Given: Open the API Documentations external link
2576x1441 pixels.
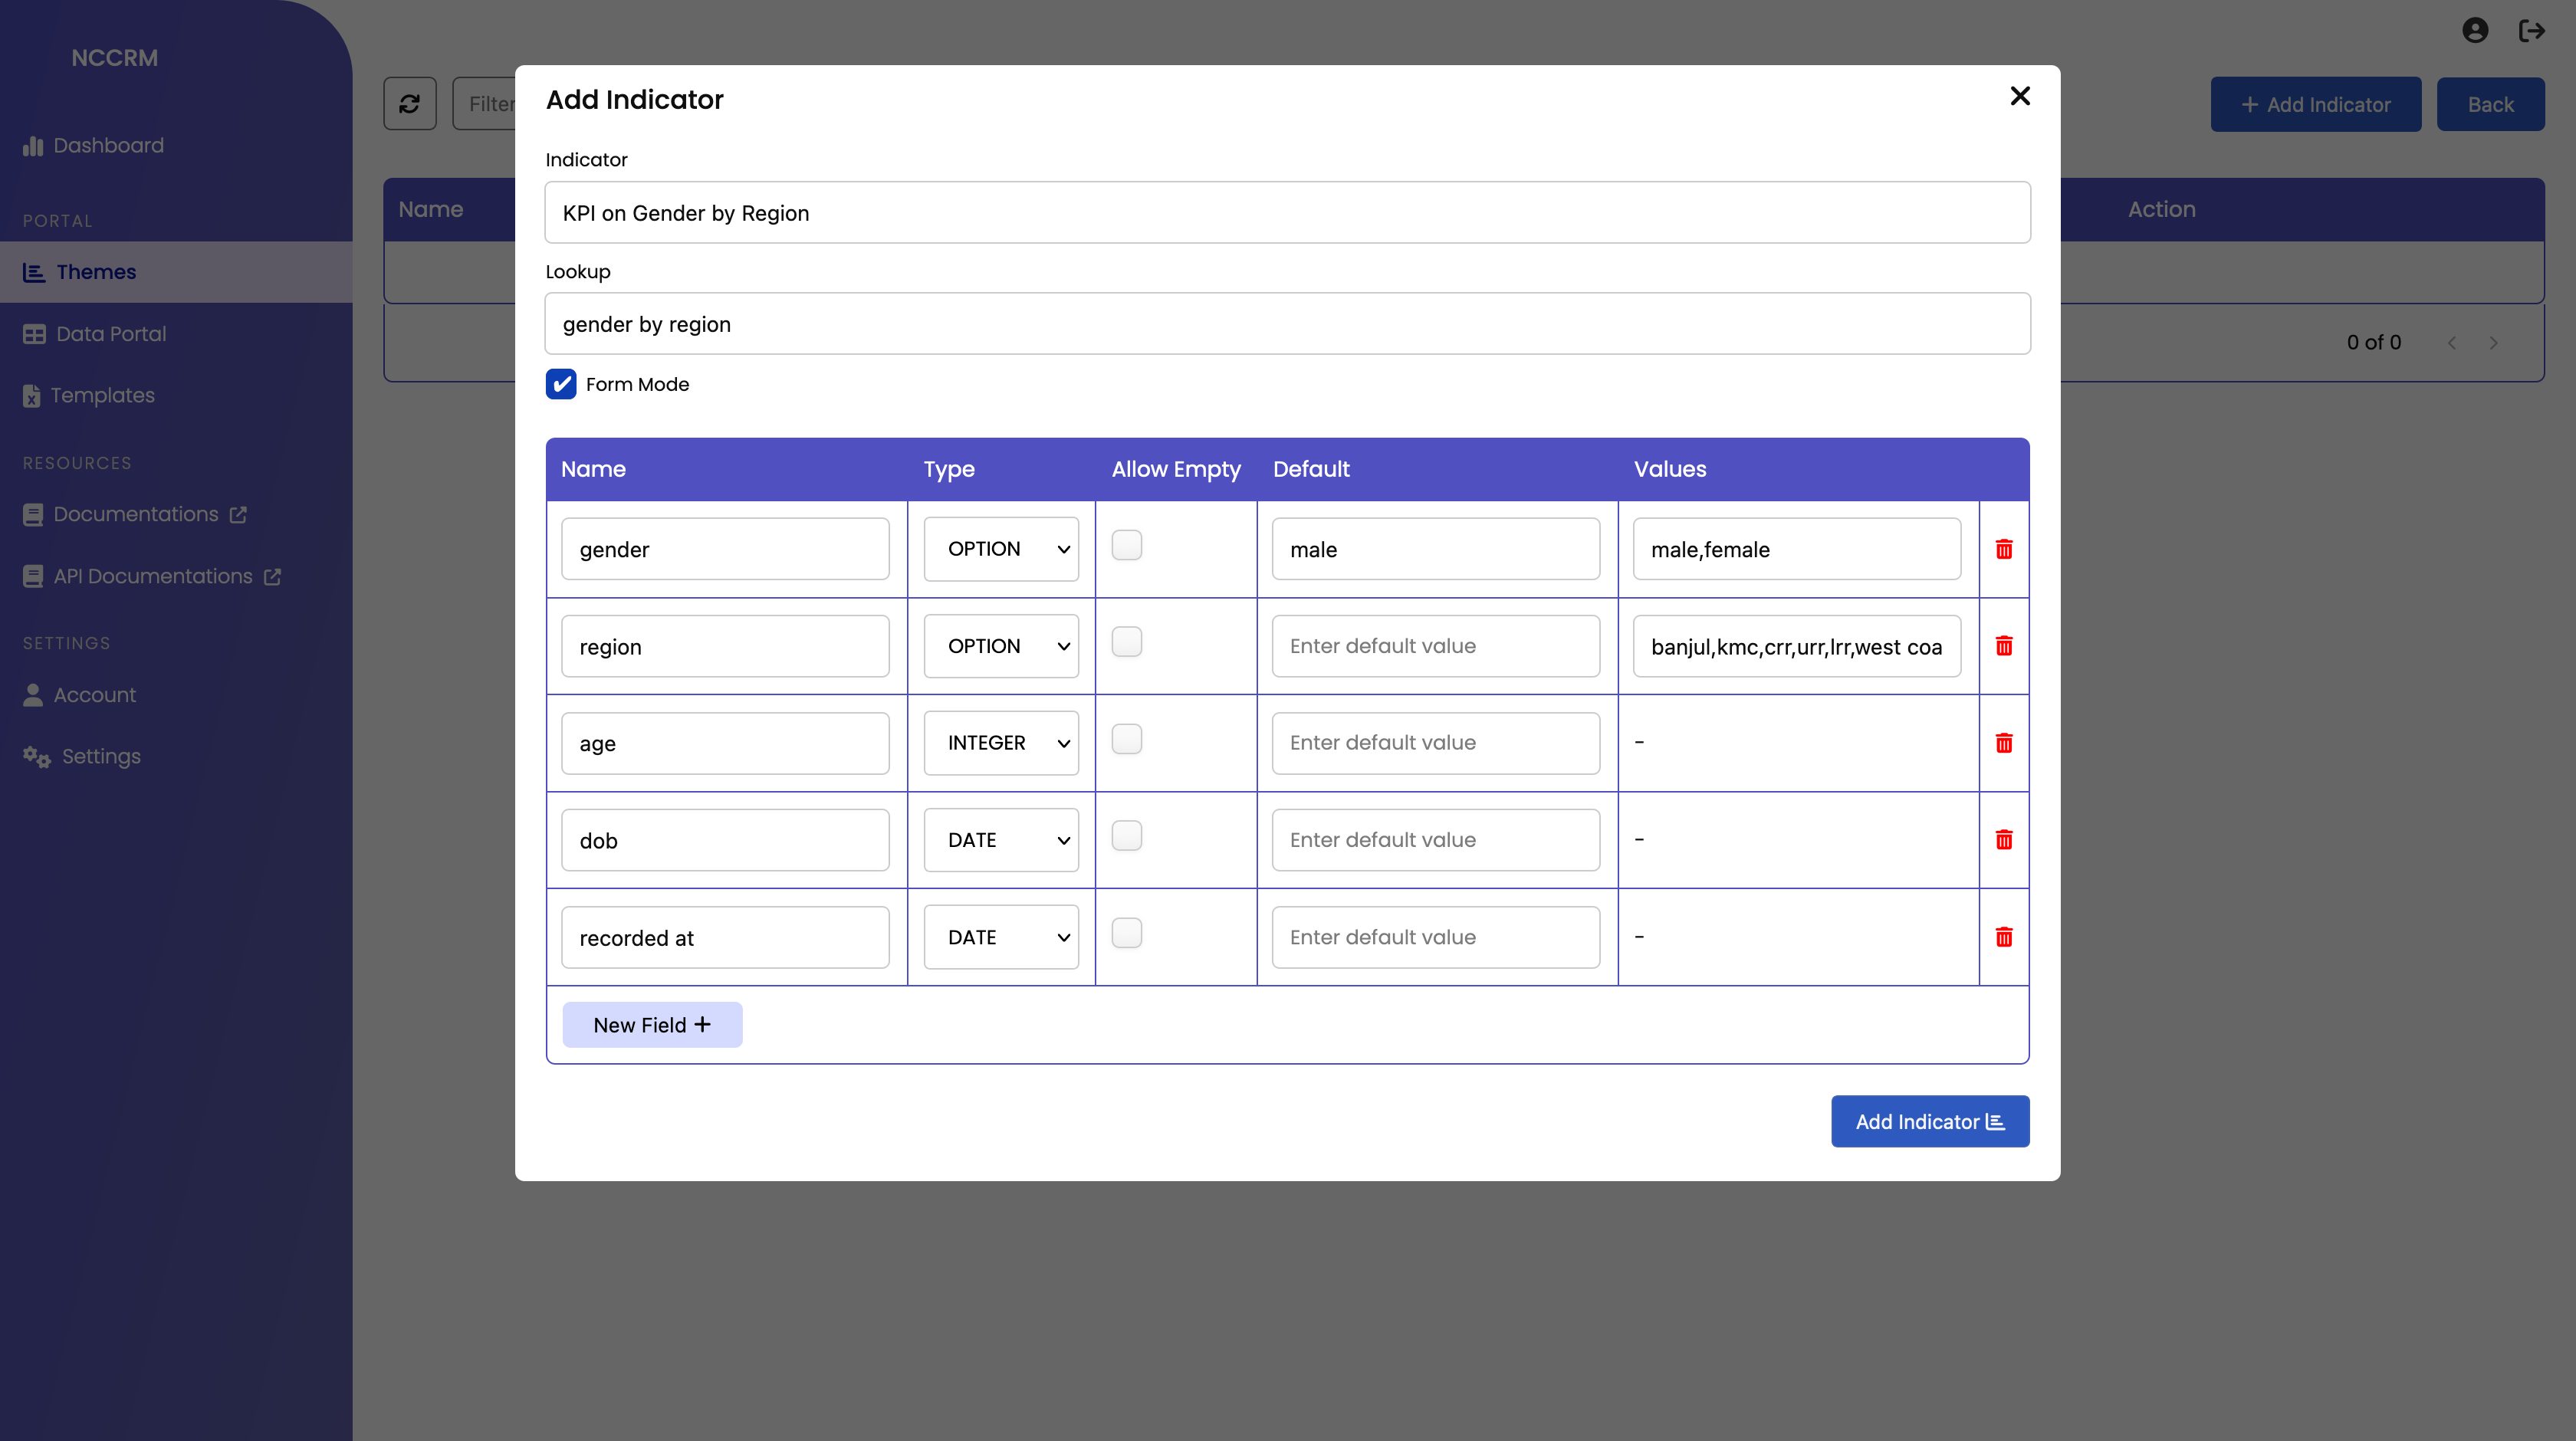Looking at the screenshot, I should (x=152, y=577).
